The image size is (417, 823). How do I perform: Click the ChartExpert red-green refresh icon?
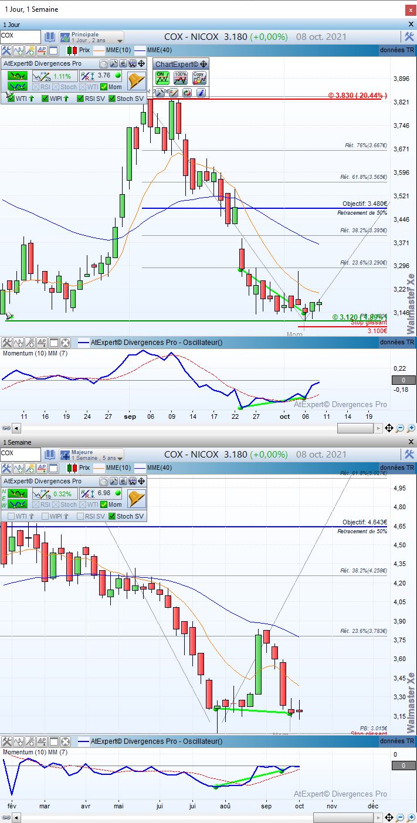click(x=187, y=92)
